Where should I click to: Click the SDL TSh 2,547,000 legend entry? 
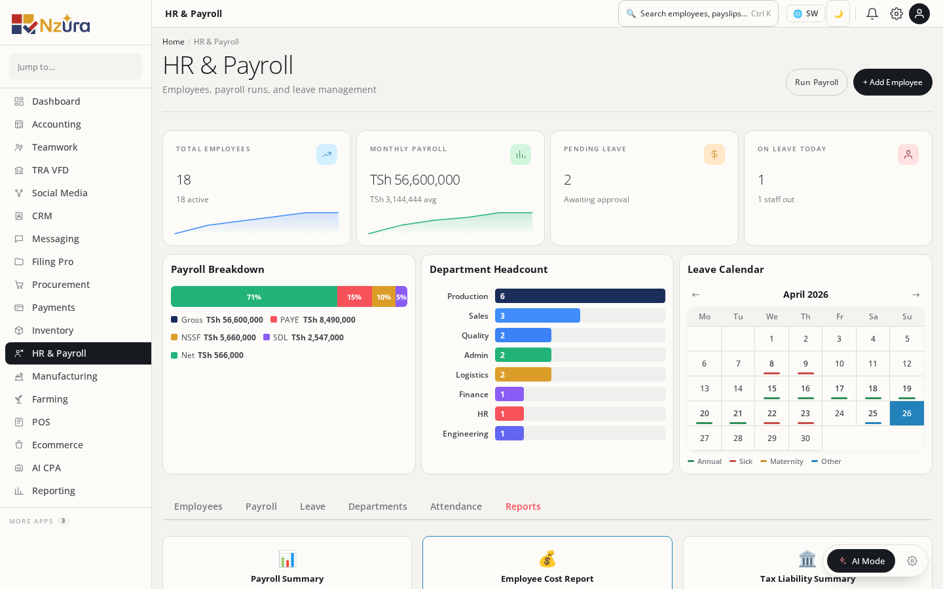(x=304, y=338)
